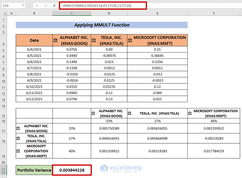
Task: Click date cell 6/8/2021
Action: (34, 74)
